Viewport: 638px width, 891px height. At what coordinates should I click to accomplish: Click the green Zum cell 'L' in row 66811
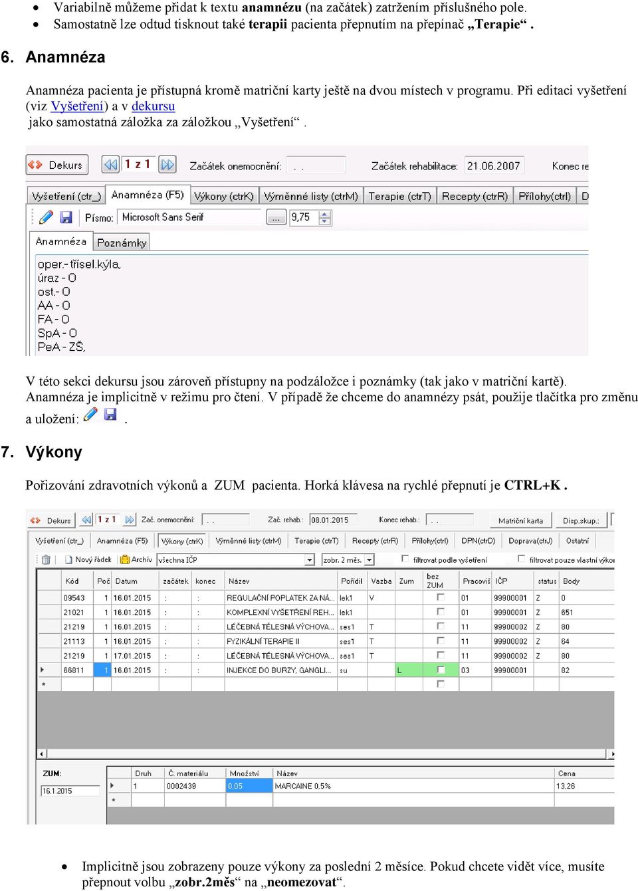point(409,670)
